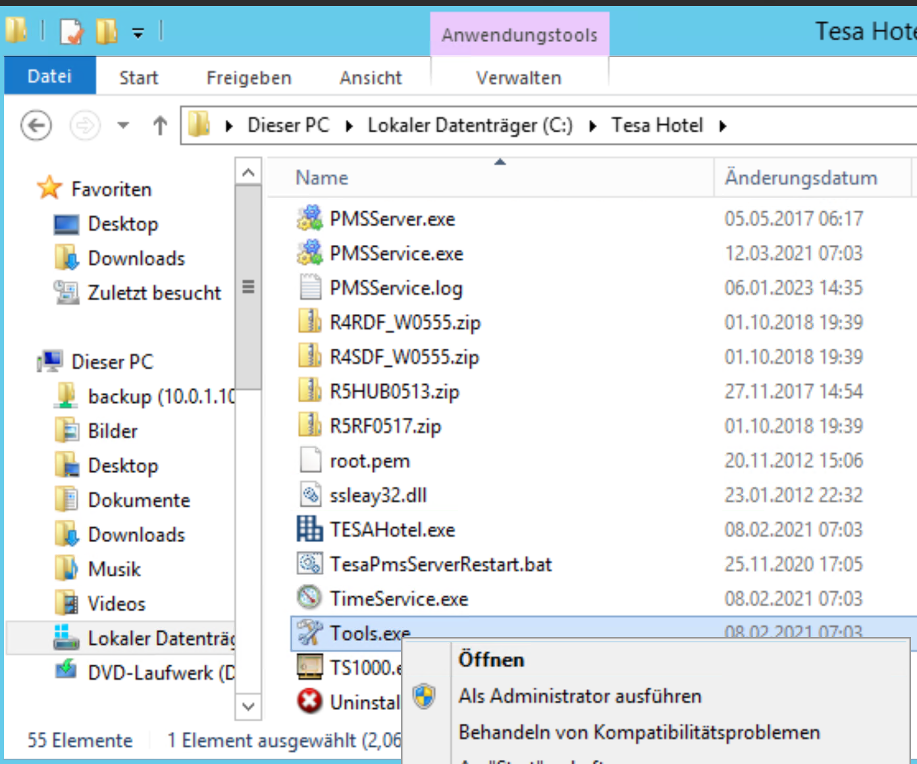
Task: Select Downloads under Dieser PC
Action: click(136, 534)
